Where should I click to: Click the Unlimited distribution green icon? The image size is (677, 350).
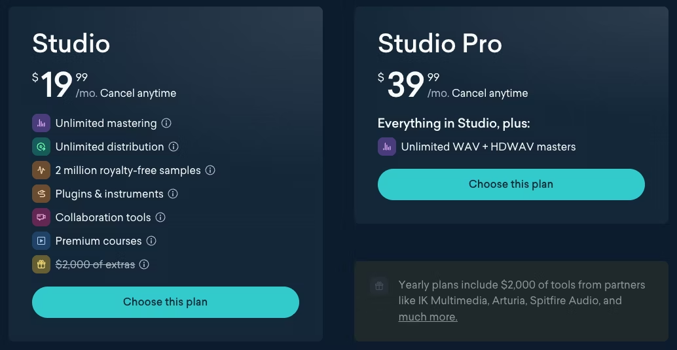(41, 147)
